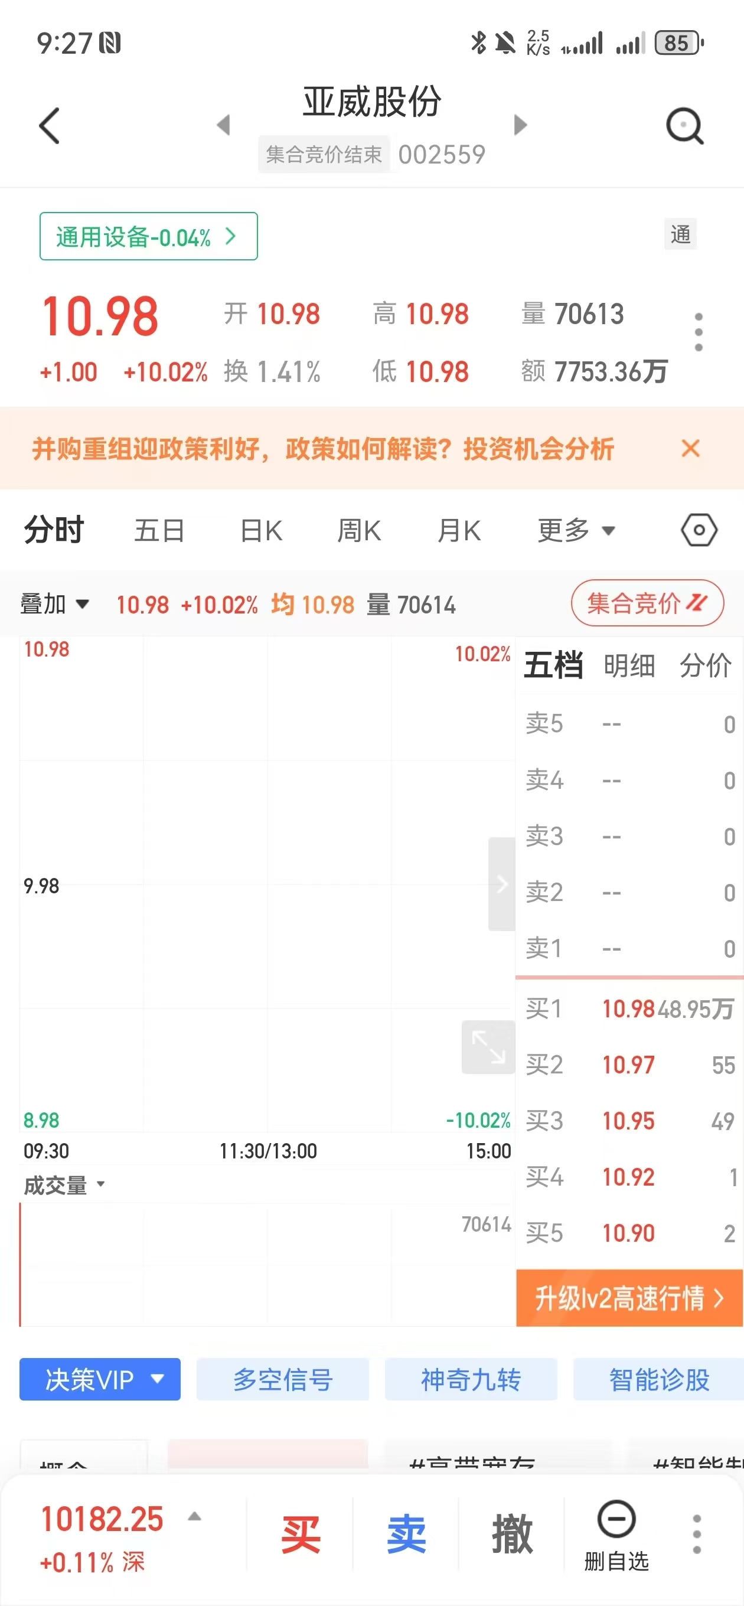Open bottom bar more options dots
Screen dimensions: 744x1606
pos(697,1534)
